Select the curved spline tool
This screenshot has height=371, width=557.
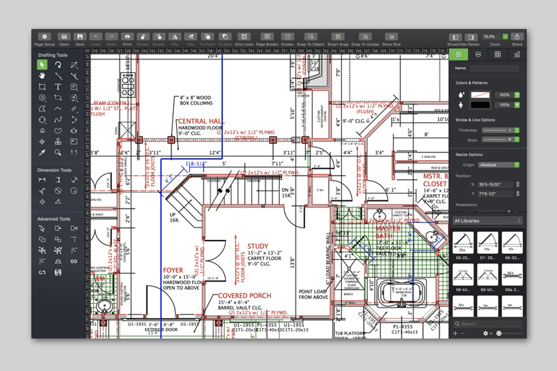(x=58, y=119)
